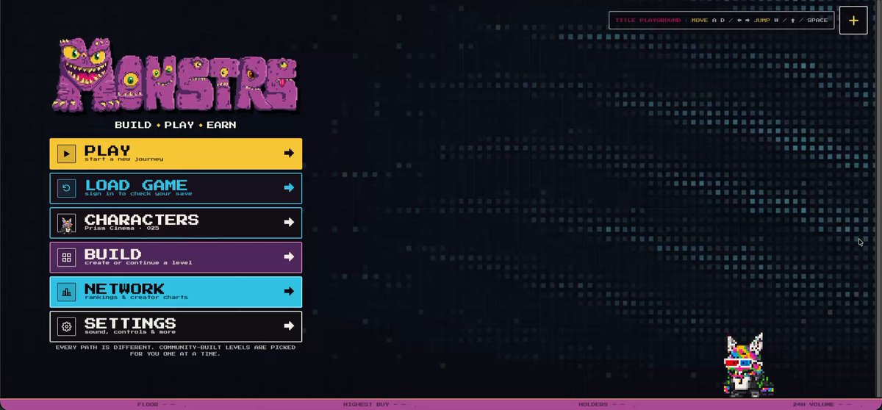
Task: Open LOAD GAME menu entry
Action: click(176, 188)
